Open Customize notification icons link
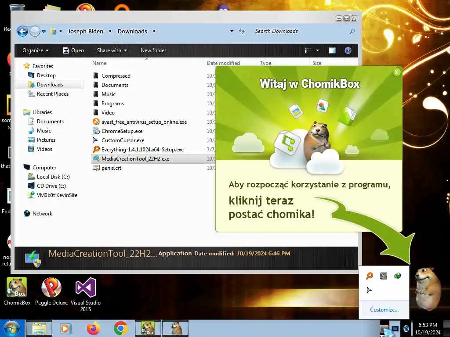 point(384,310)
